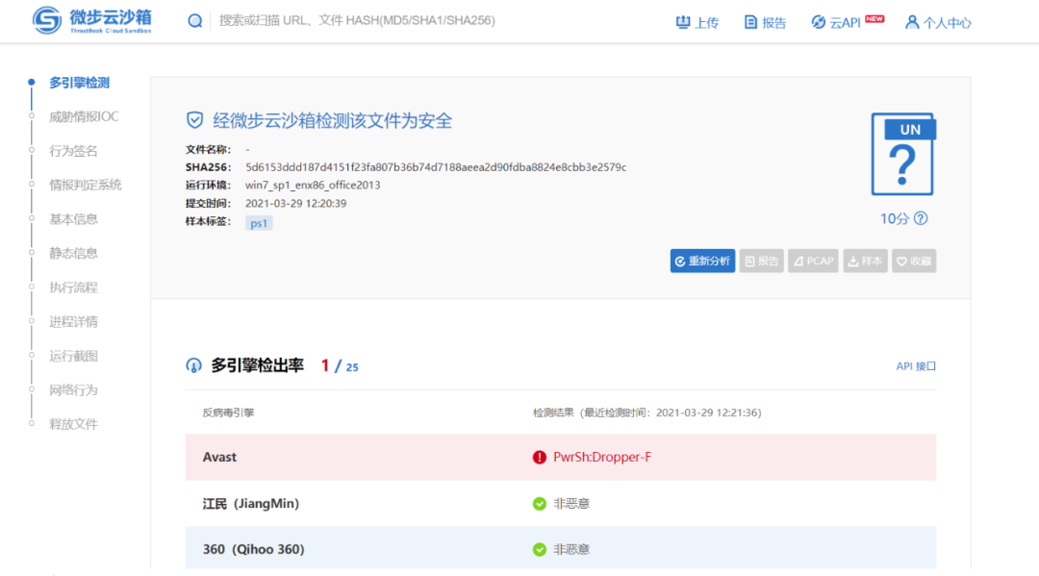
Task: Download the PCAP file
Action: [813, 261]
